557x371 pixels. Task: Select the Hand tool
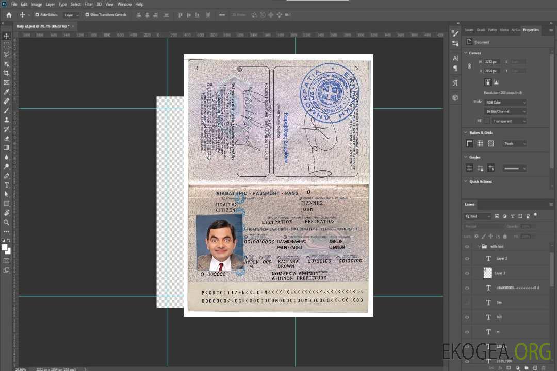click(x=6, y=213)
